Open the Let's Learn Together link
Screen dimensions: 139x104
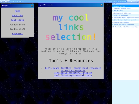(x=73, y=69)
